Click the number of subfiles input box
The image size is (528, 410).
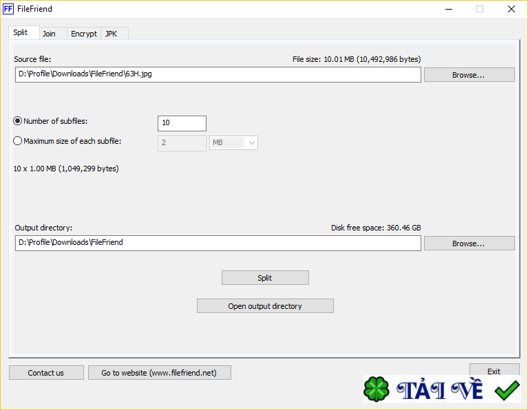(182, 123)
